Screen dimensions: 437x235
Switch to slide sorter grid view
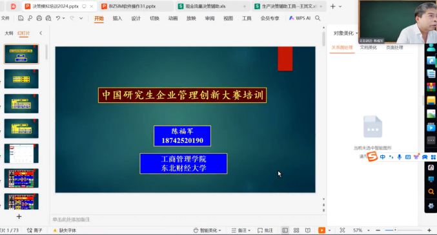[x=296, y=230]
